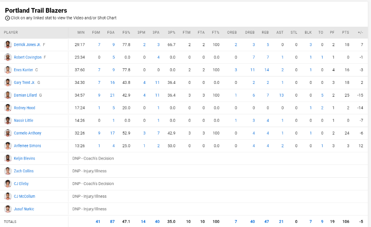View Damian Lillard's 21 field goal attempts

click(113, 95)
